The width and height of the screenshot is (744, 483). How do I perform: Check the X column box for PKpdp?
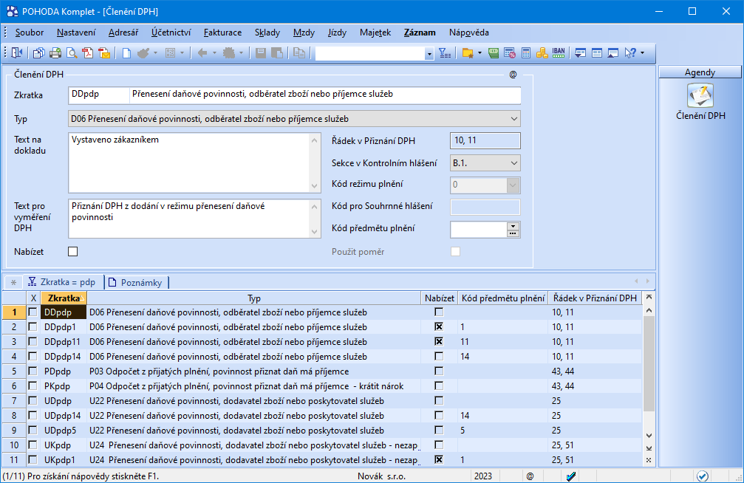point(33,386)
